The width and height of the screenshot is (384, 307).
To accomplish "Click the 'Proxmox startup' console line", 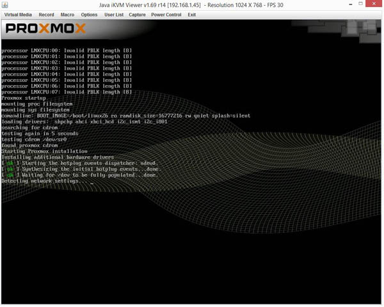I will [x=24, y=98].
